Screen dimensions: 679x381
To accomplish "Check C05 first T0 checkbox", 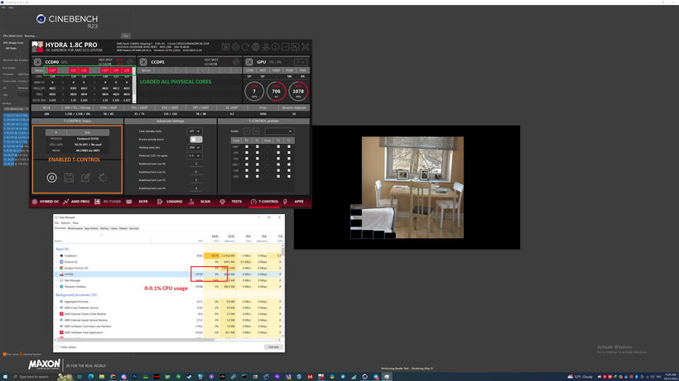I will [x=247, y=176].
